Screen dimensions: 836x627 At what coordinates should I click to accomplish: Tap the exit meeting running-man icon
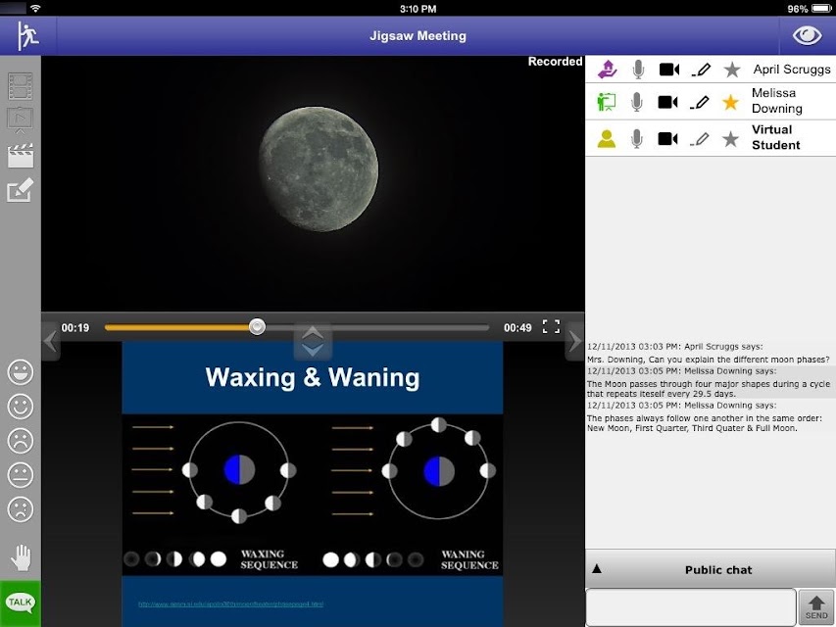click(27, 35)
